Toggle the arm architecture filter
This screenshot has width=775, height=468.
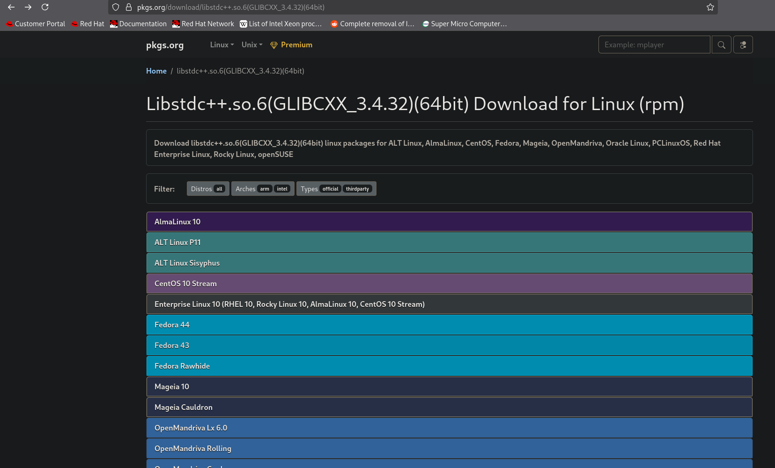coord(265,189)
